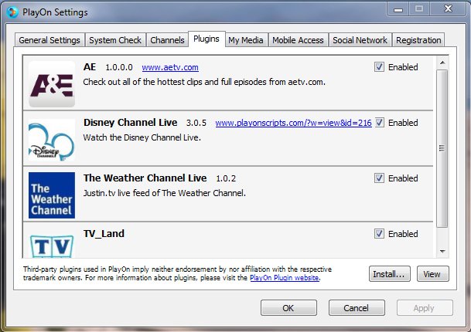
Task: Close the PlayOn Settings window
Action: 448,9
